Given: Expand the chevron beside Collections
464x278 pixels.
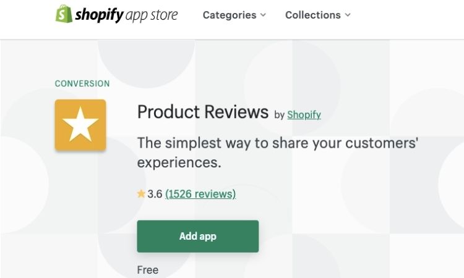Looking at the screenshot, I should point(348,15).
